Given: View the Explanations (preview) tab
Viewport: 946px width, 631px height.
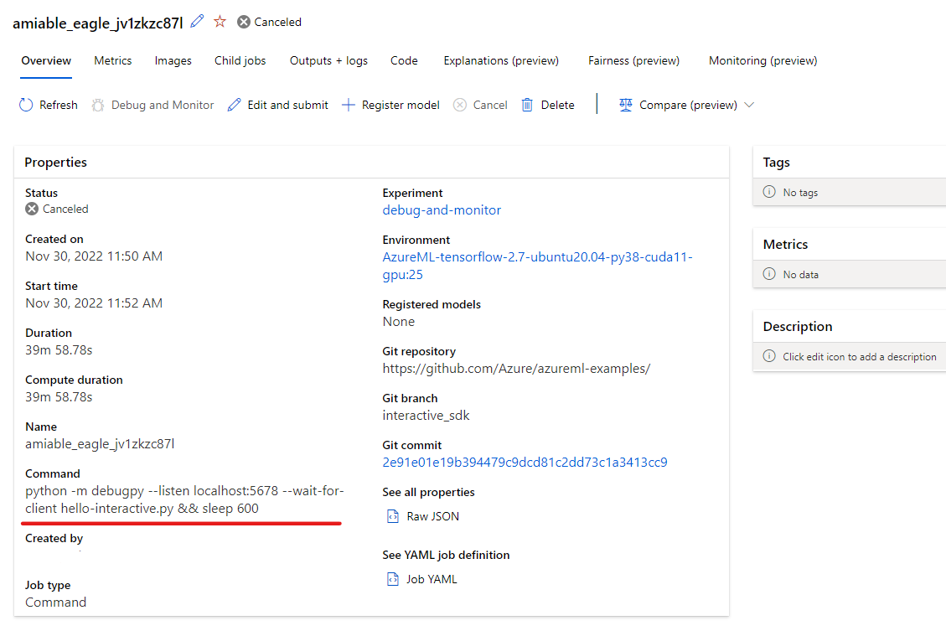Looking at the screenshot, I should [501, 60].
